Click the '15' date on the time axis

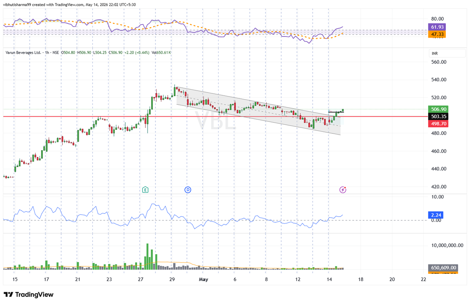point(15,280)
